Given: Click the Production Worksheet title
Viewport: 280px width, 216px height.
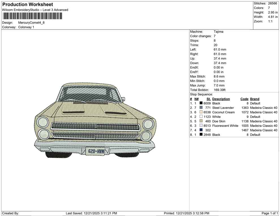Looking at the screenshot, I should tap(27, 5).
